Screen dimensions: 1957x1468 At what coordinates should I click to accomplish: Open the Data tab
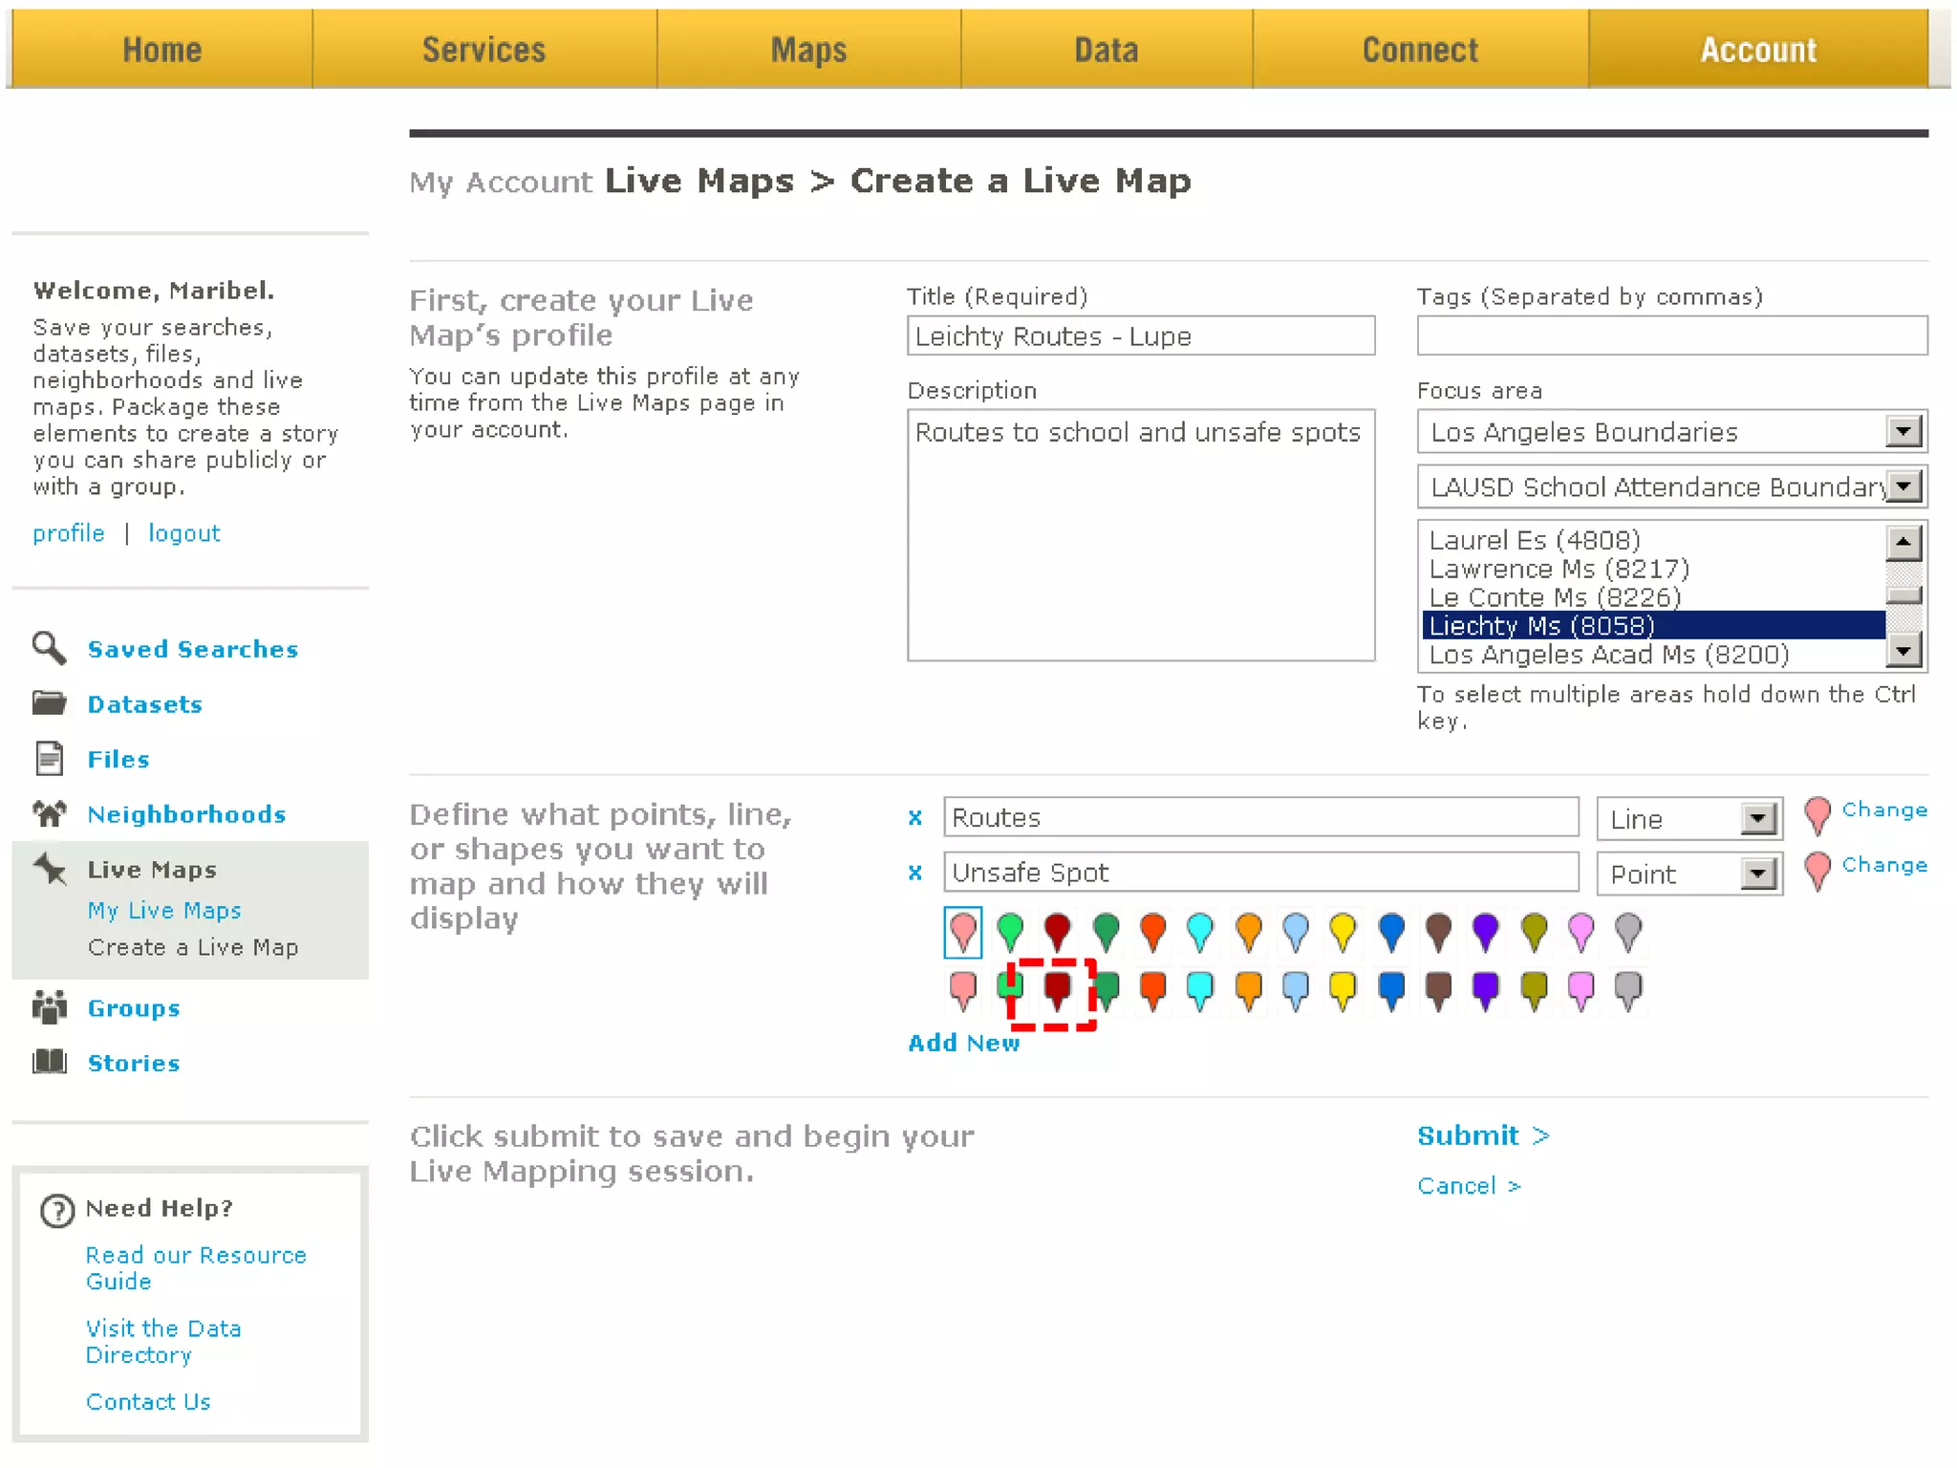click(1107, 50)
